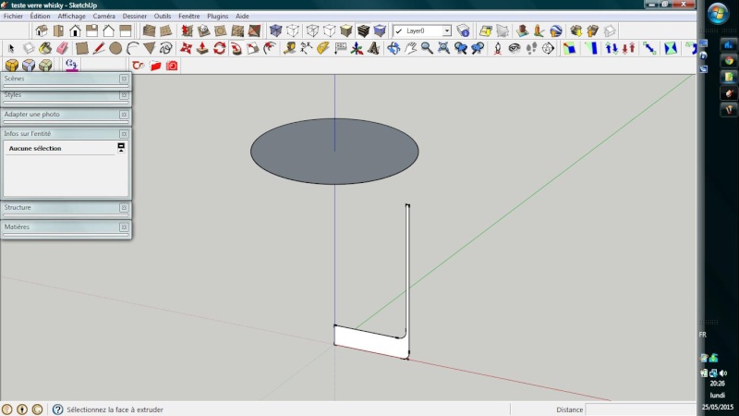
Task: Open the Dessiner menu
Action: [134, 16]
